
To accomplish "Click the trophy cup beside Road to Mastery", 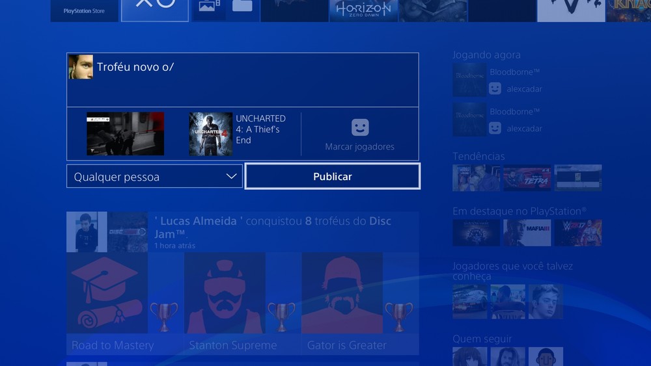I will [x=164, y=317].
